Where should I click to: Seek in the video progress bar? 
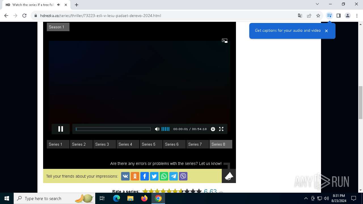tap(113, 129)
